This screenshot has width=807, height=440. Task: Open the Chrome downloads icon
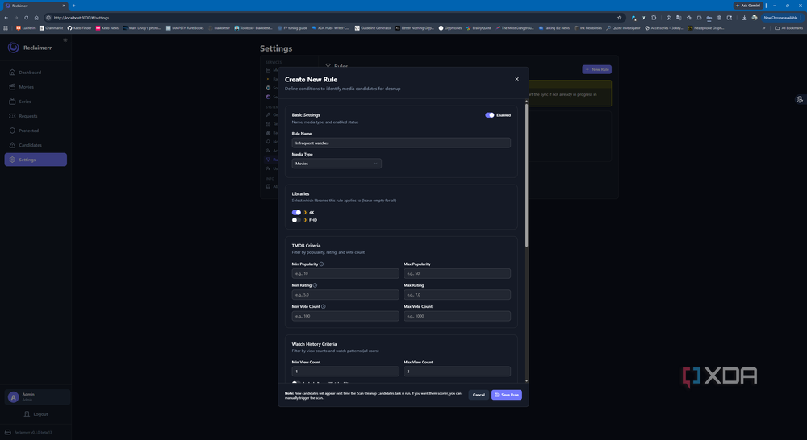tap(744, 18)
